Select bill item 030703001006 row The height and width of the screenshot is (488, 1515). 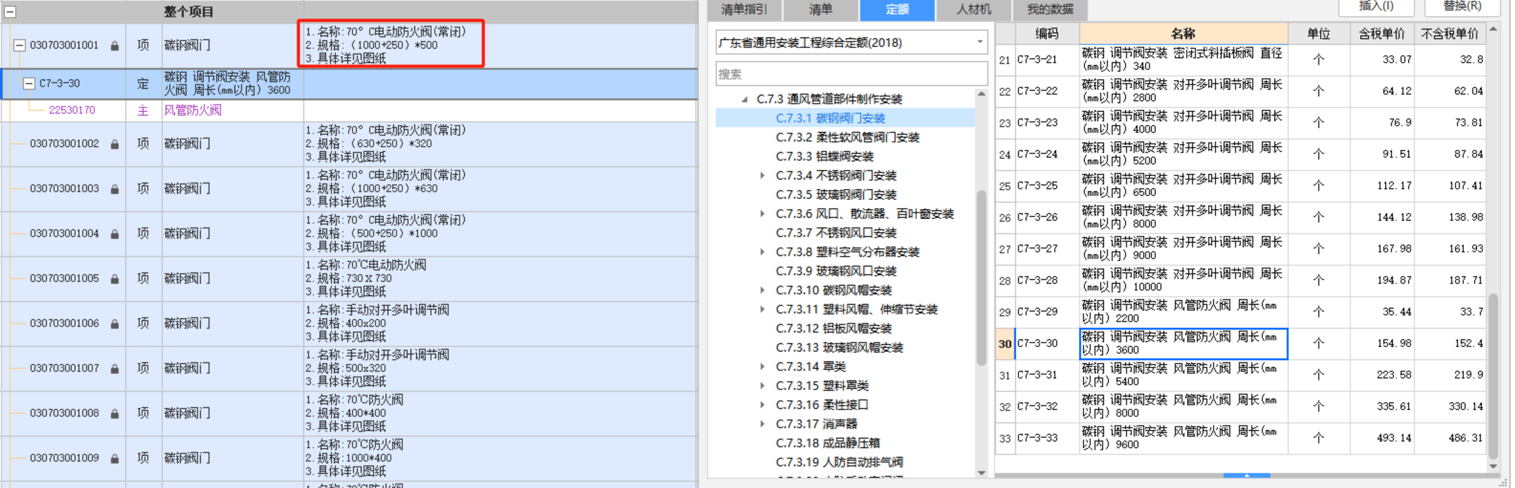click(x=349, y=324)
